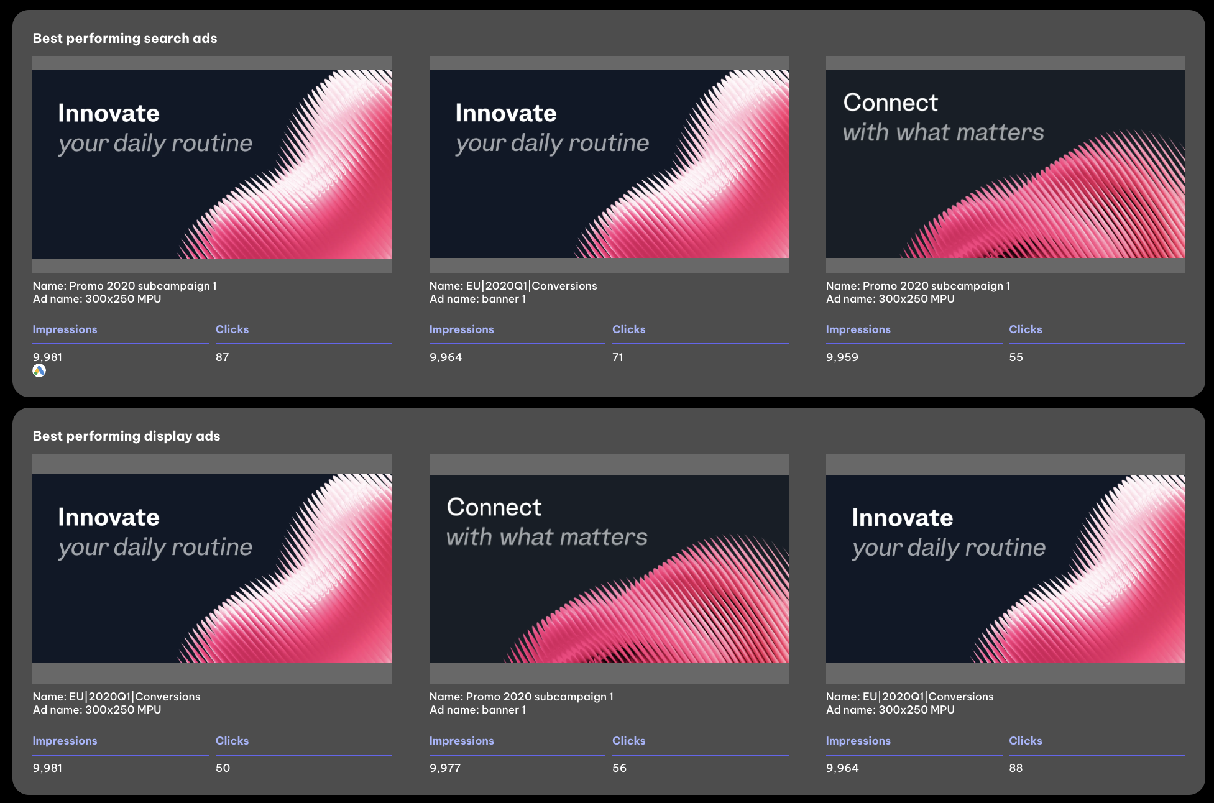Click Clicks header above 50 in display ads
The height and width of the screenshot is (803, 1214).
click(232, 741)
